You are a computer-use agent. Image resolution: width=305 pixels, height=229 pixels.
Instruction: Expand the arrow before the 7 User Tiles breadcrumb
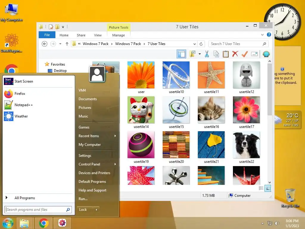pyautogui.click(x=144, y=44)
